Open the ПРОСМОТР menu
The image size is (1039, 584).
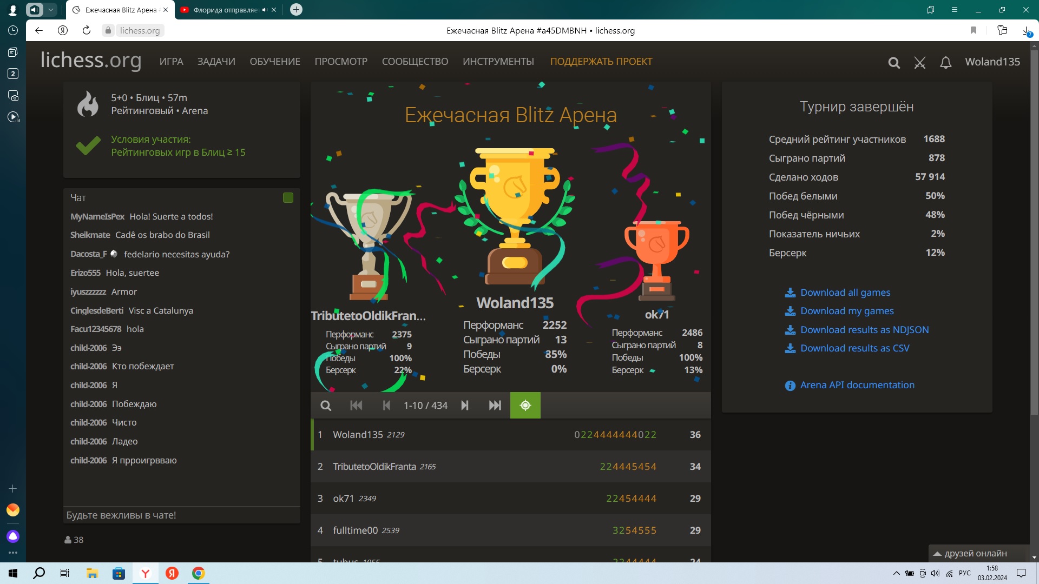[341, 62]
